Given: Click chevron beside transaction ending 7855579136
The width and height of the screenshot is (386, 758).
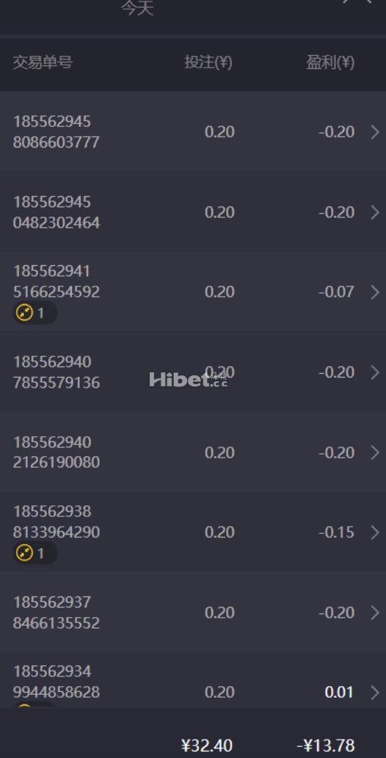Looking at the screenshot, I should coord(375,372).
